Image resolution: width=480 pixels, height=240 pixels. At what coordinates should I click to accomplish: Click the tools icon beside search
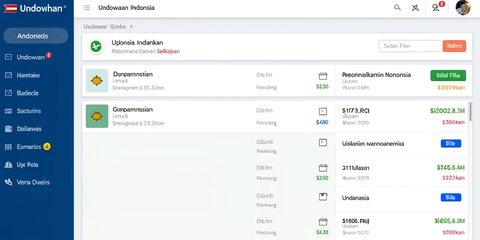(415, 8)
